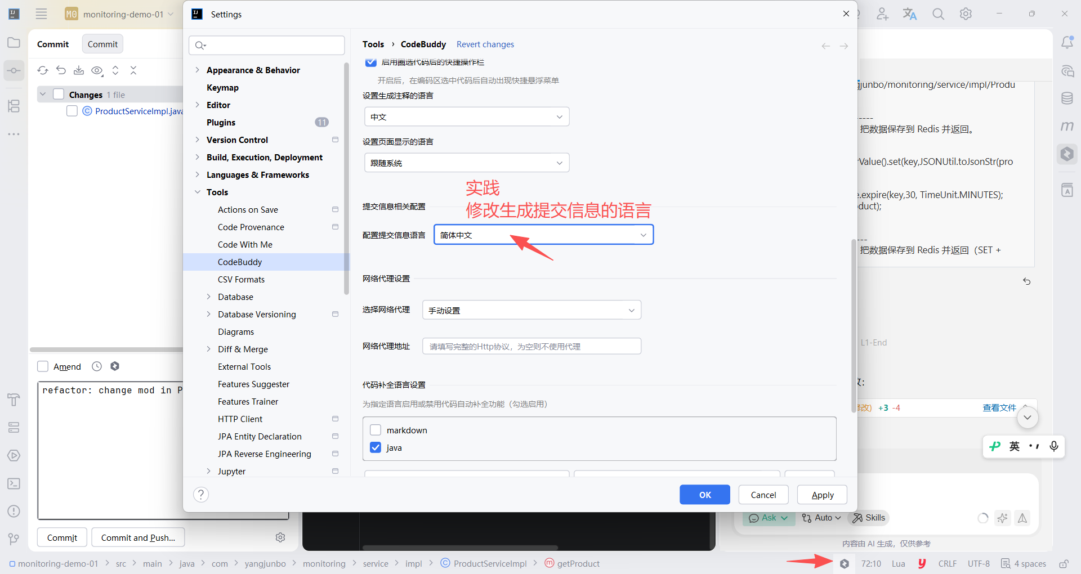Open the Commit tool window icon
This screenshot has height=574, width=1081.
pos(14,70)
